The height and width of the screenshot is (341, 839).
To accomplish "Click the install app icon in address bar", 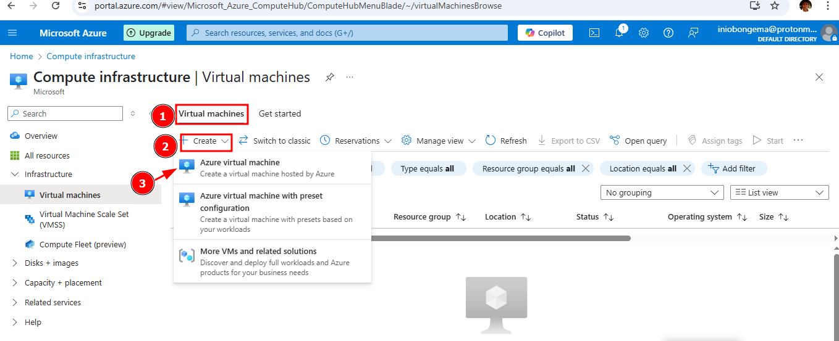I will [x=754, y=6].
